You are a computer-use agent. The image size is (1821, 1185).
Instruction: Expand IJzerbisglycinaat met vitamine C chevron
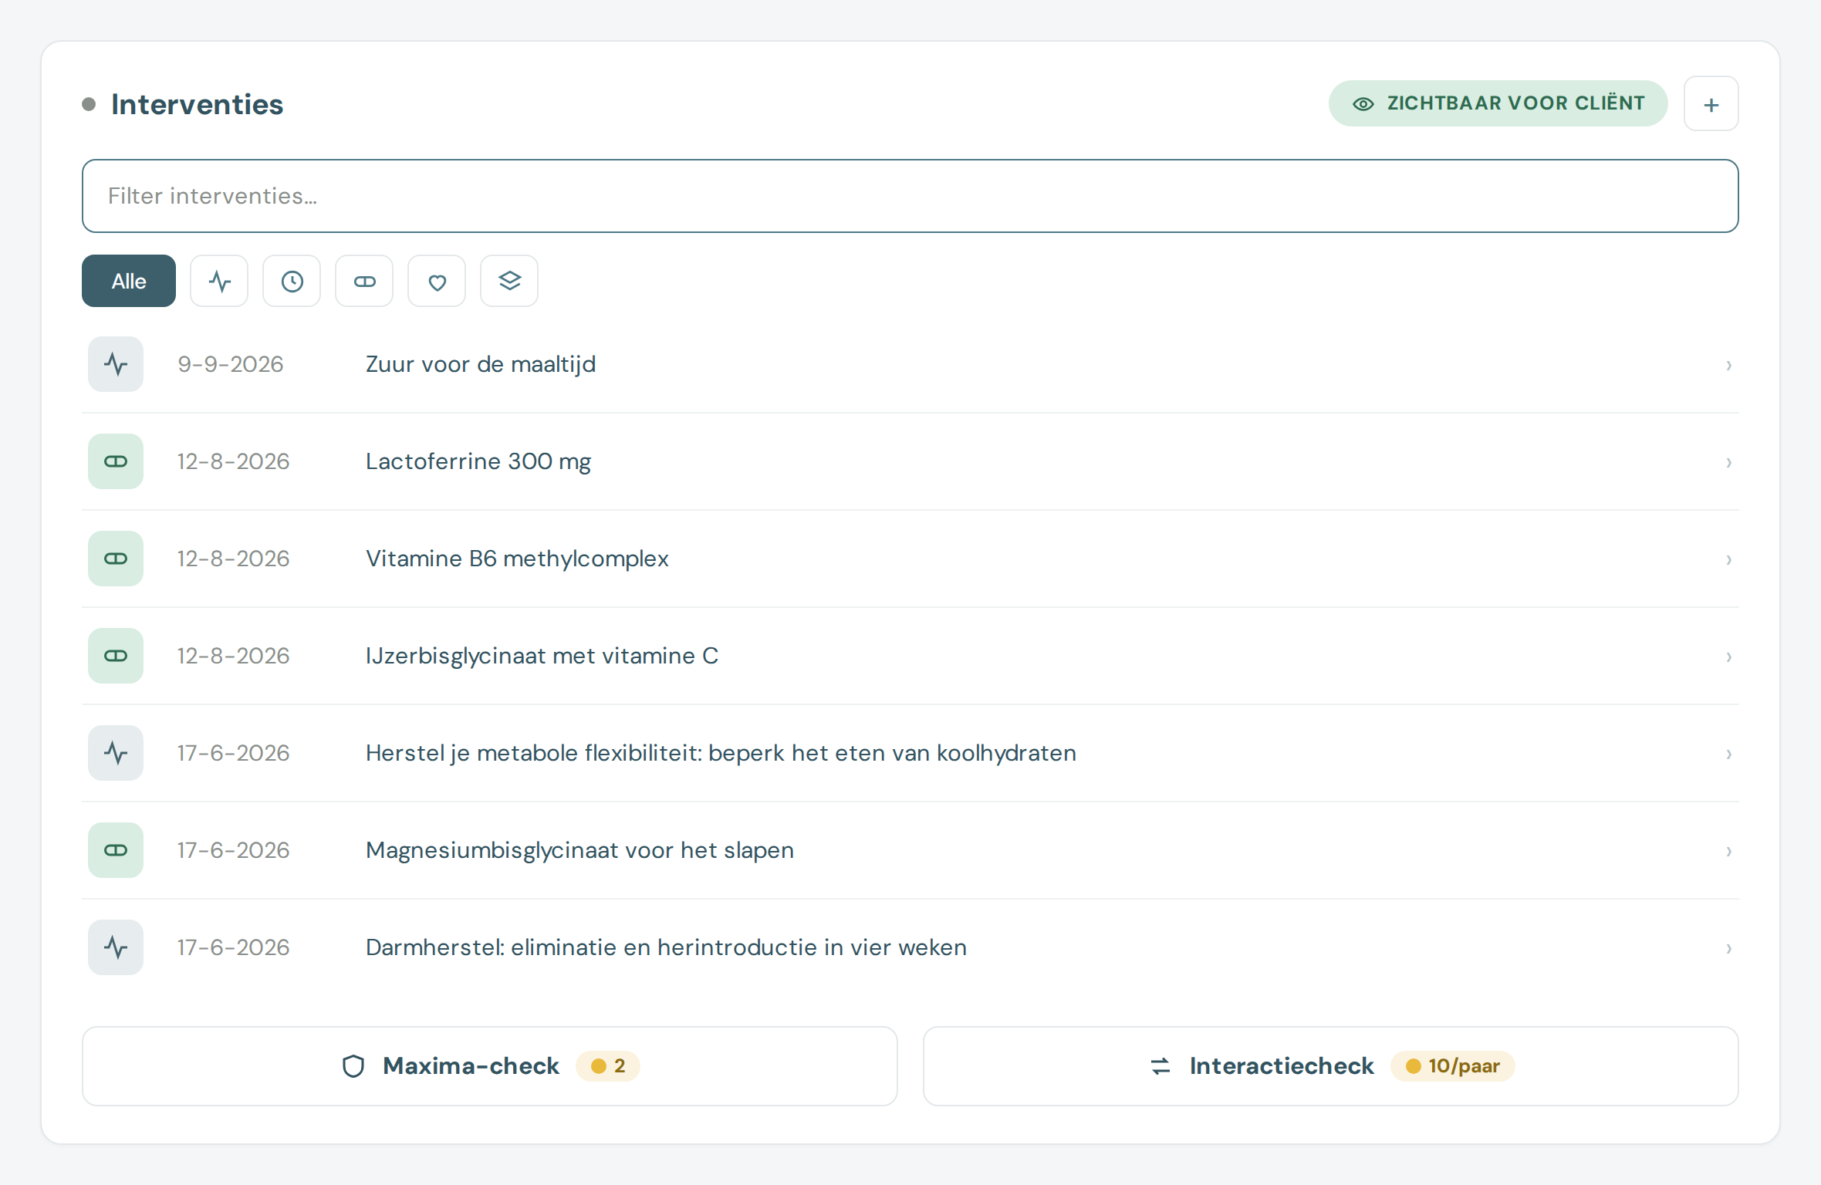tap(1728, 657)
